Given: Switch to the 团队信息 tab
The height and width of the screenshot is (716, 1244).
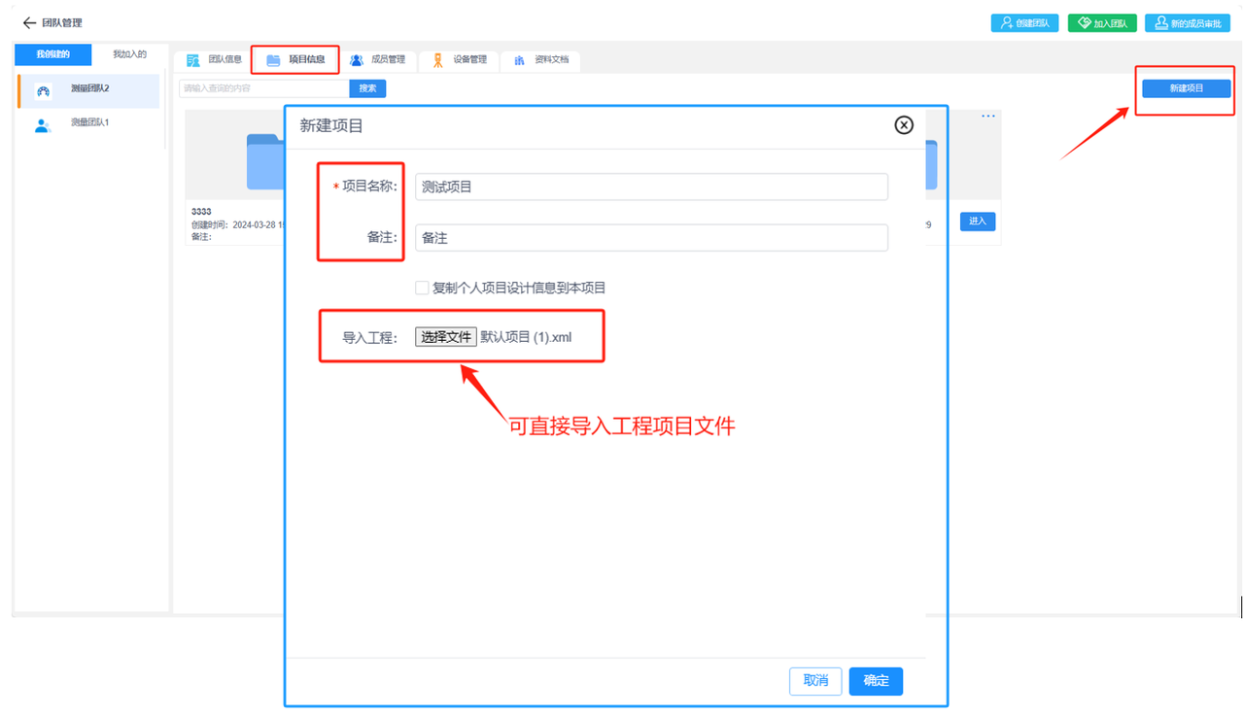Looking at the screenshot, I should pyautogui.click(x=215, y=60).
